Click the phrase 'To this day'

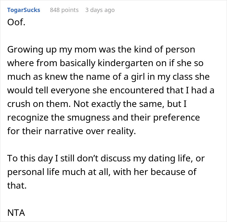[x=28, y=159]
